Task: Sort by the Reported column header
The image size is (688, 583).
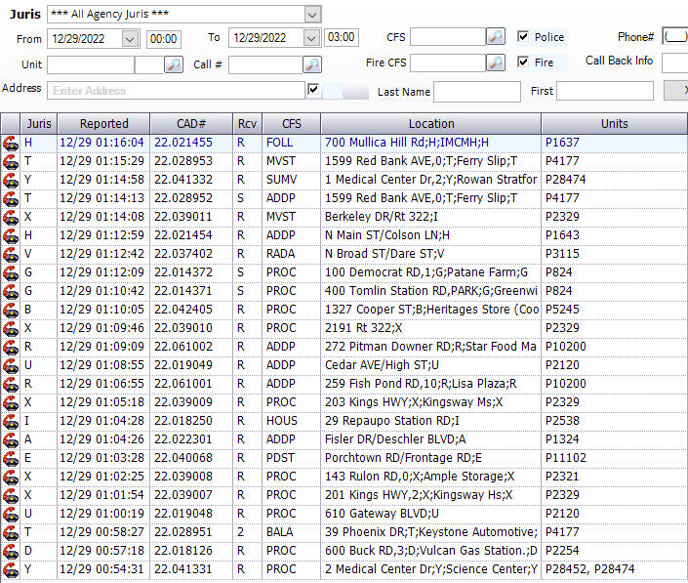Action: [104, 124]
